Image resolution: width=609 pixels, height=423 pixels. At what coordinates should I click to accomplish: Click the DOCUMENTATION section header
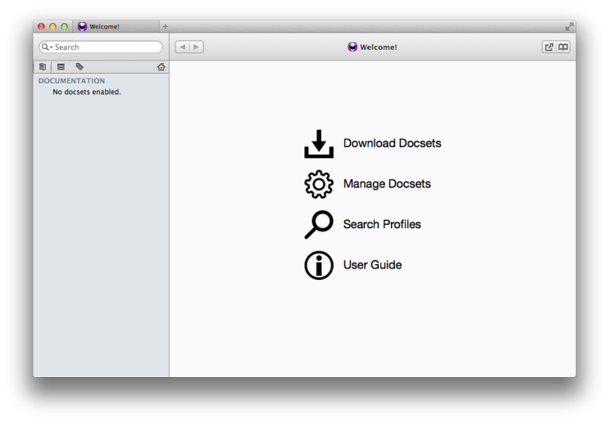pyautogui.click(x=71, y=81)
